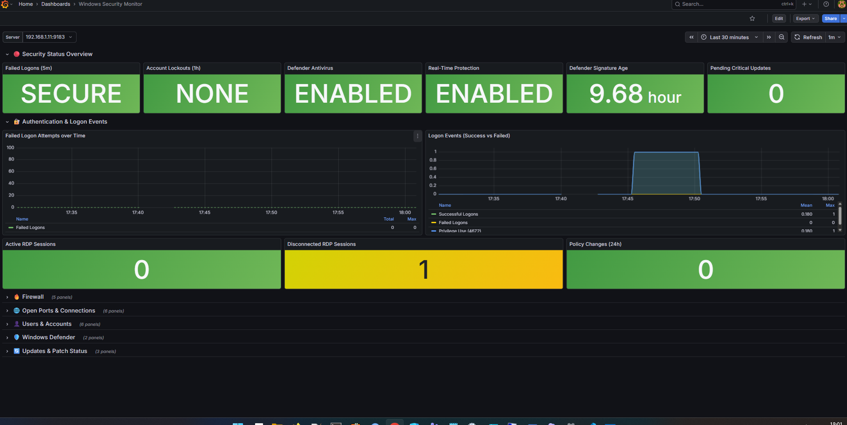This screenshot has width=847, height=425.
Task: Sort logon events legend by Name
Action: tap(445, 205)
